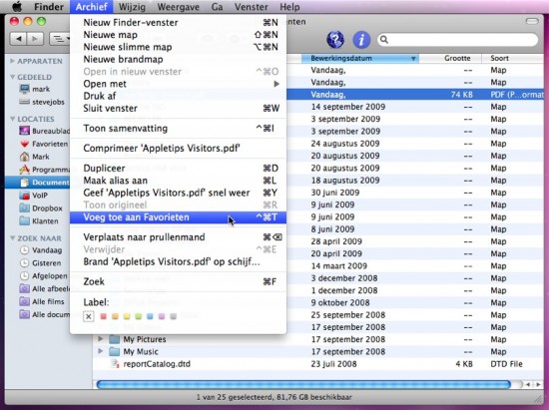
Task: Select Alle films in sidebar
Action: 42,301
